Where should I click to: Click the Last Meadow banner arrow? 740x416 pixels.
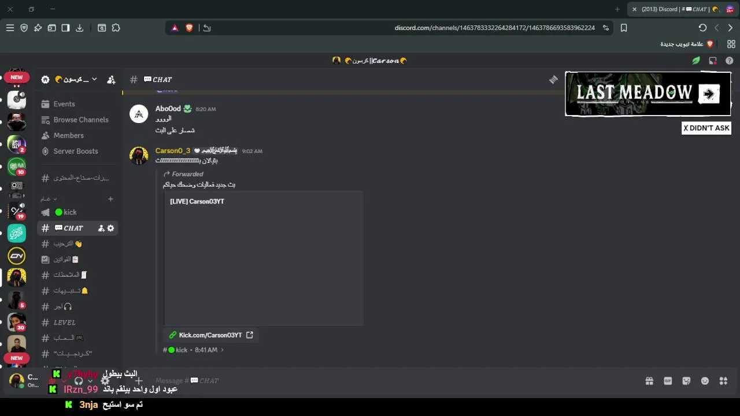click(709, 94)
